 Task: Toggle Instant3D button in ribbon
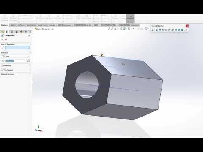tap(130, 19)
